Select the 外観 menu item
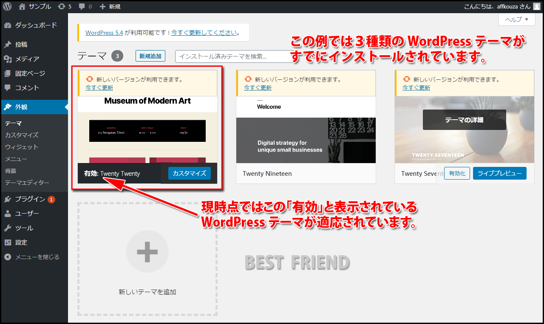The height and width of the screenshot is (324, 544). click(34, 107)
